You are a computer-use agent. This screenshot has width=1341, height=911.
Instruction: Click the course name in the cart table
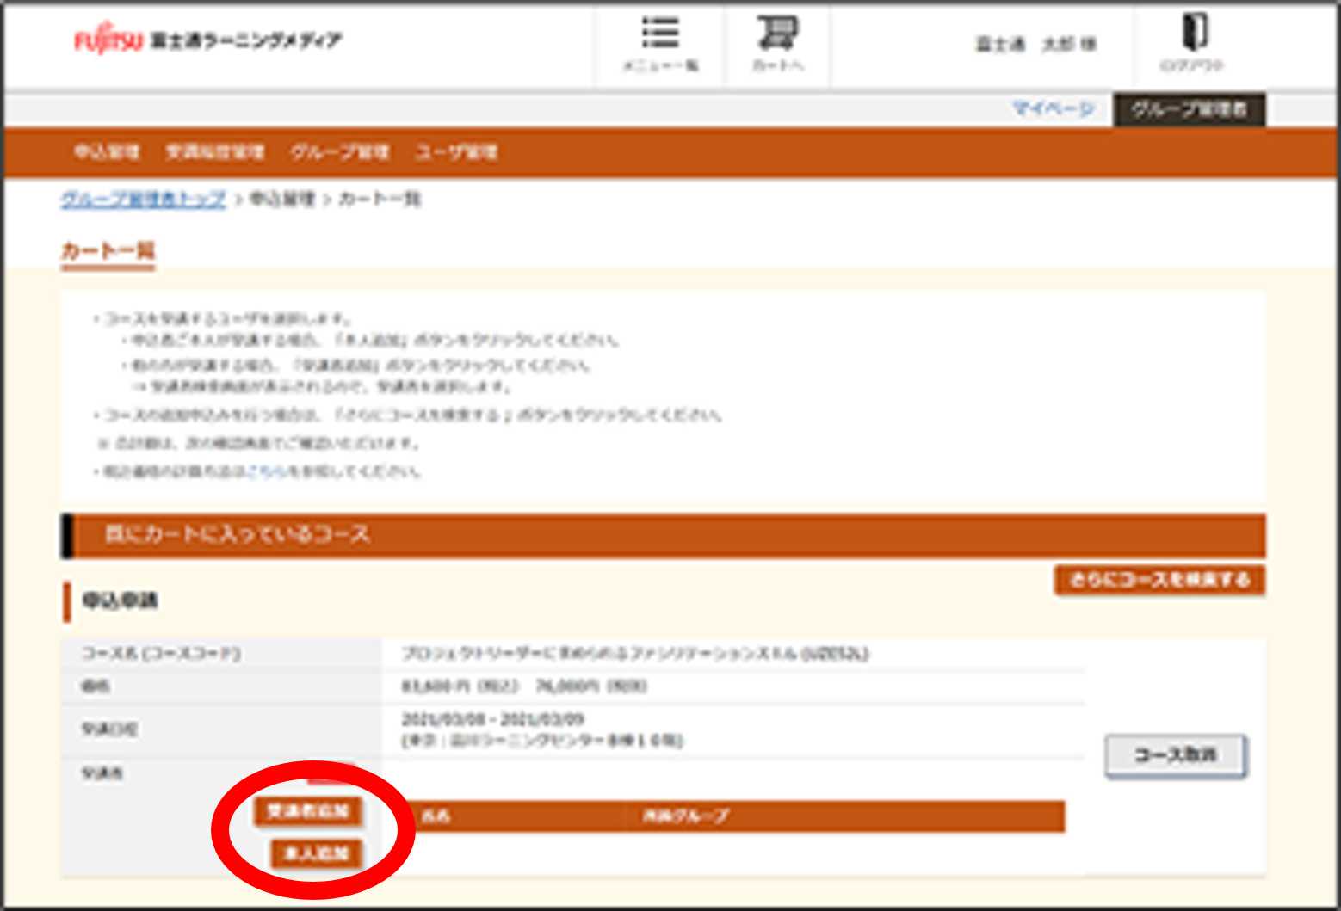[635, 654]
